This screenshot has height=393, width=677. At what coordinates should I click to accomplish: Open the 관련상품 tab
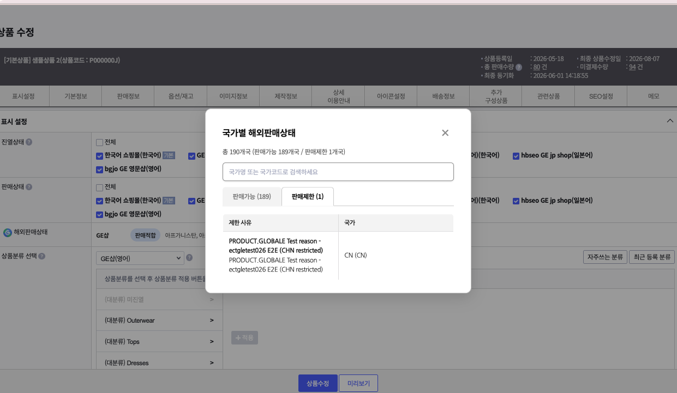(549, 96)
